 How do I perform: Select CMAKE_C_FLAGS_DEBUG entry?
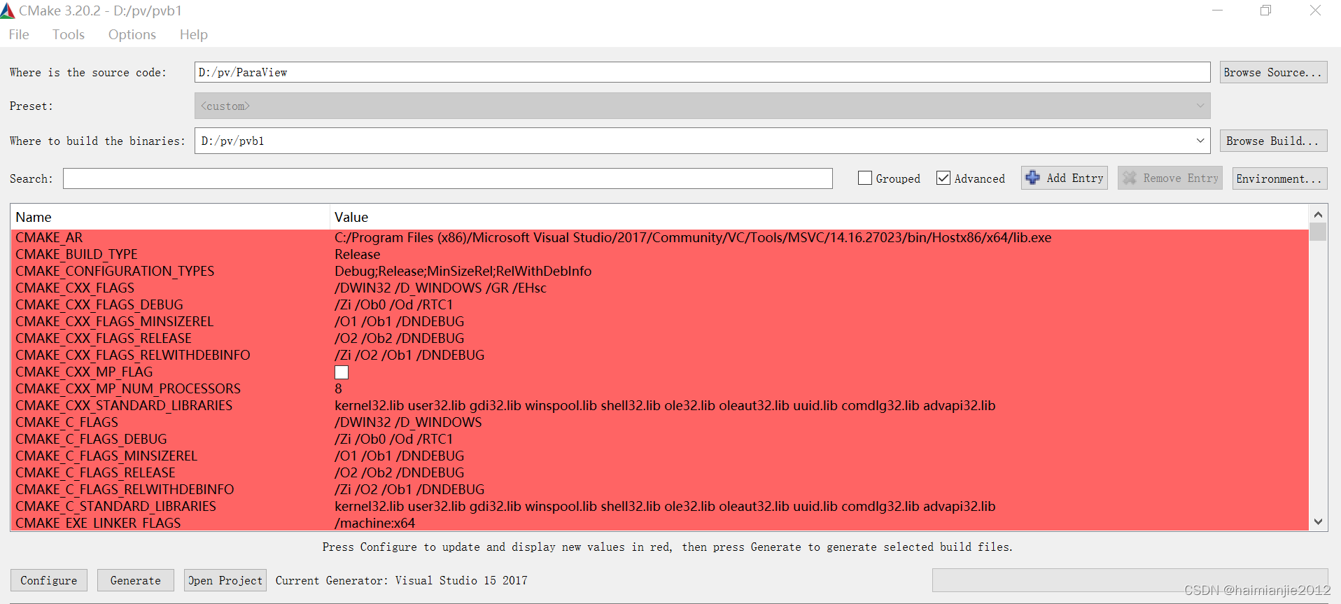(91, 440)
